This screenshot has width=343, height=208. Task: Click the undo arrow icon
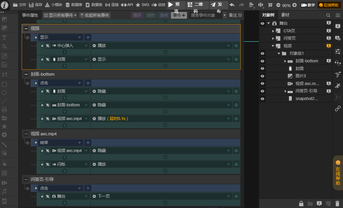232,5
